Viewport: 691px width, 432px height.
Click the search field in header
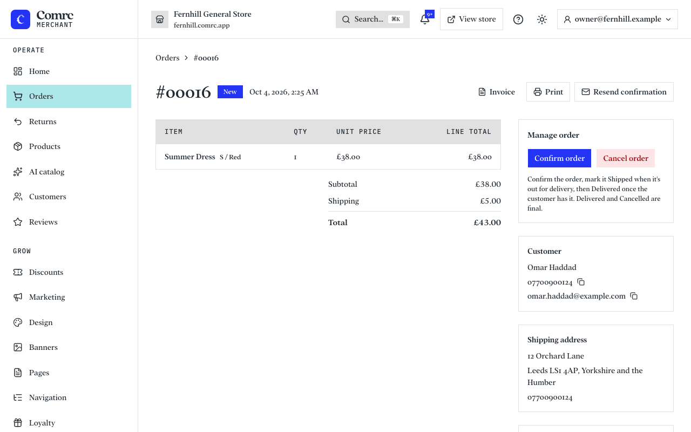point(372,19)
